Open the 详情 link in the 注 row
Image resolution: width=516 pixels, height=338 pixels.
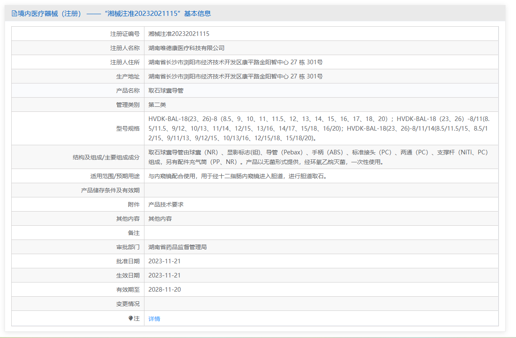[x=154, y=319]
